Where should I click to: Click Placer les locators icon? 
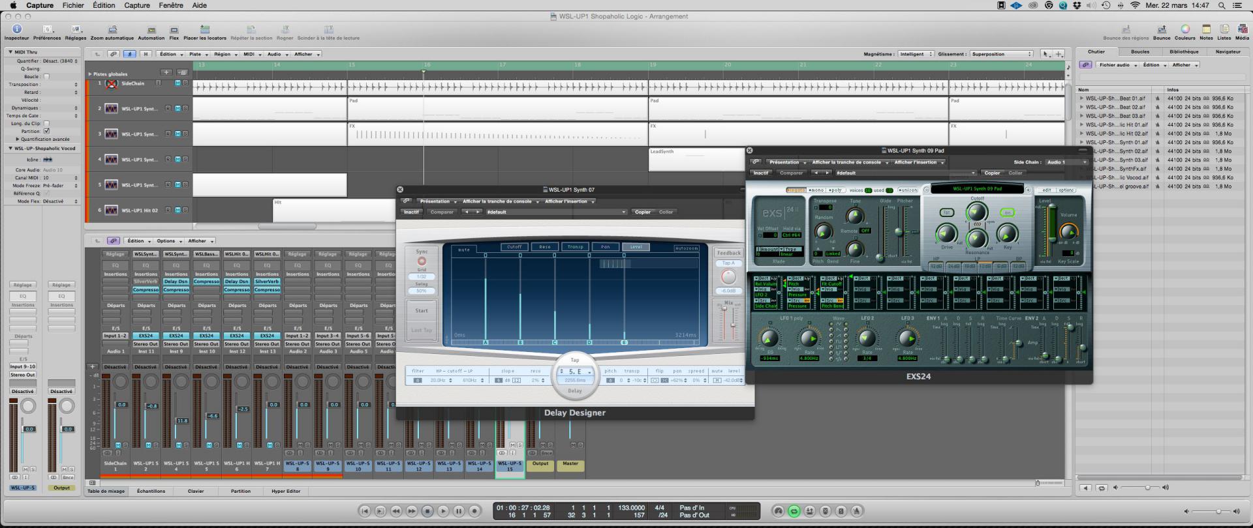point(205,29)
